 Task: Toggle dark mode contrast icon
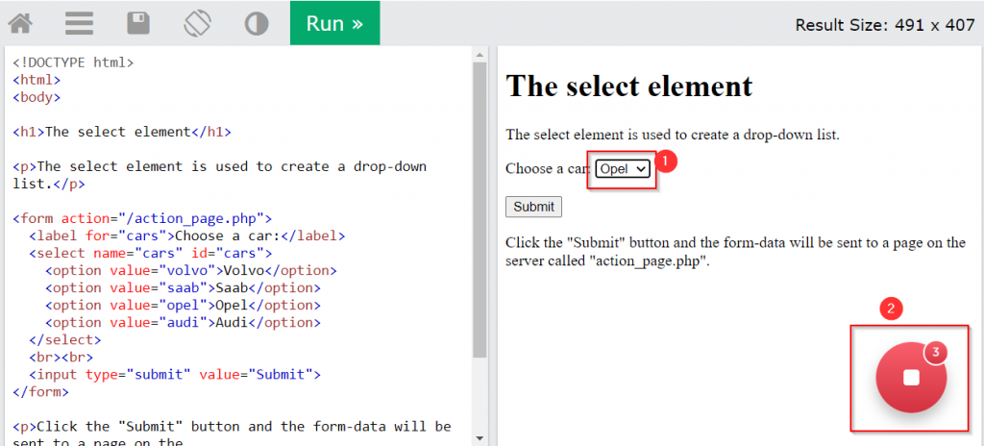pos(256,24)
